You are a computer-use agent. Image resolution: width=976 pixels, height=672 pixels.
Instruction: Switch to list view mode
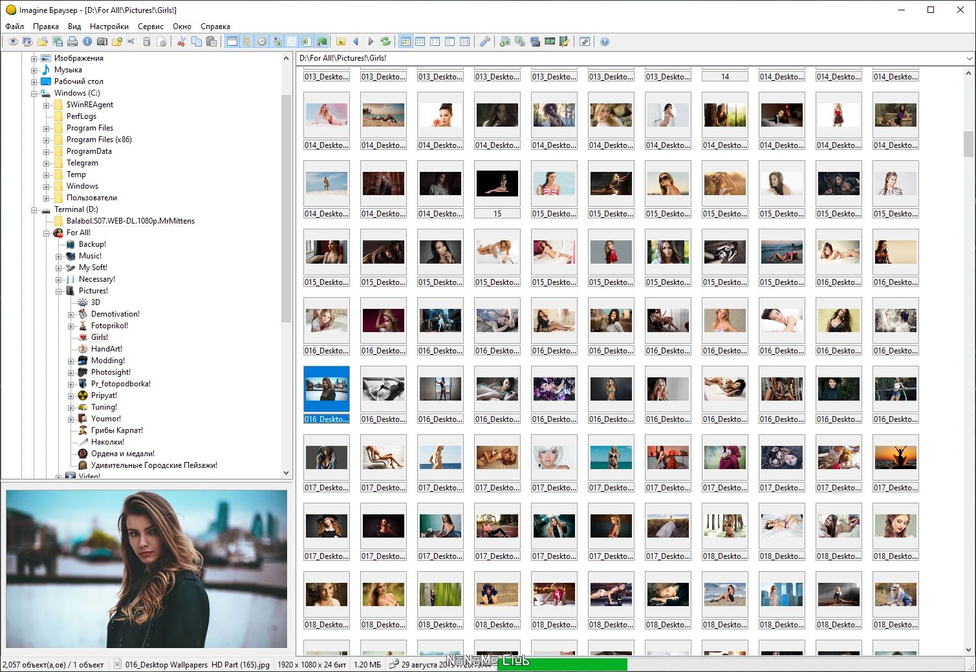450,41
